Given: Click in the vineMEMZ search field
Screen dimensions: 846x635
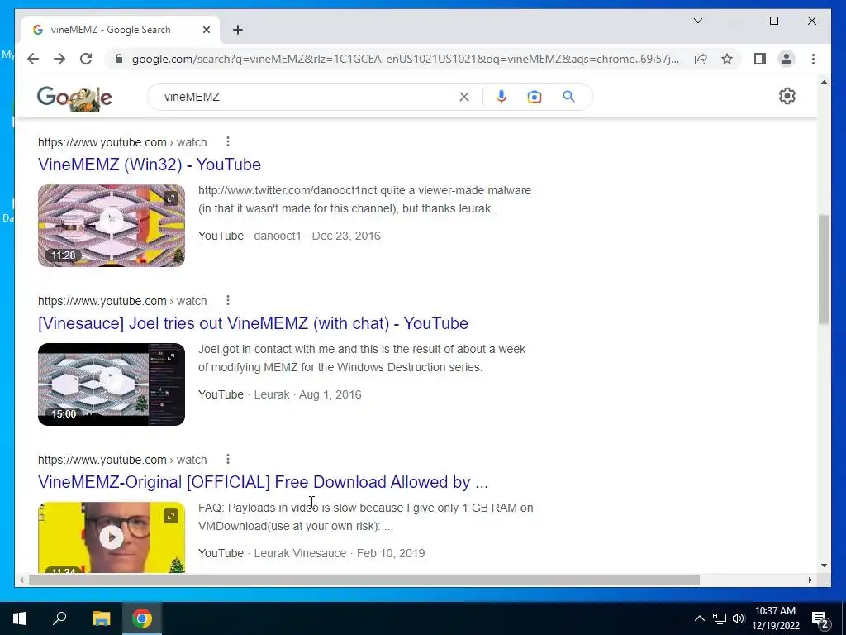Looking at the screenshot, I should (x=307, y=97).
